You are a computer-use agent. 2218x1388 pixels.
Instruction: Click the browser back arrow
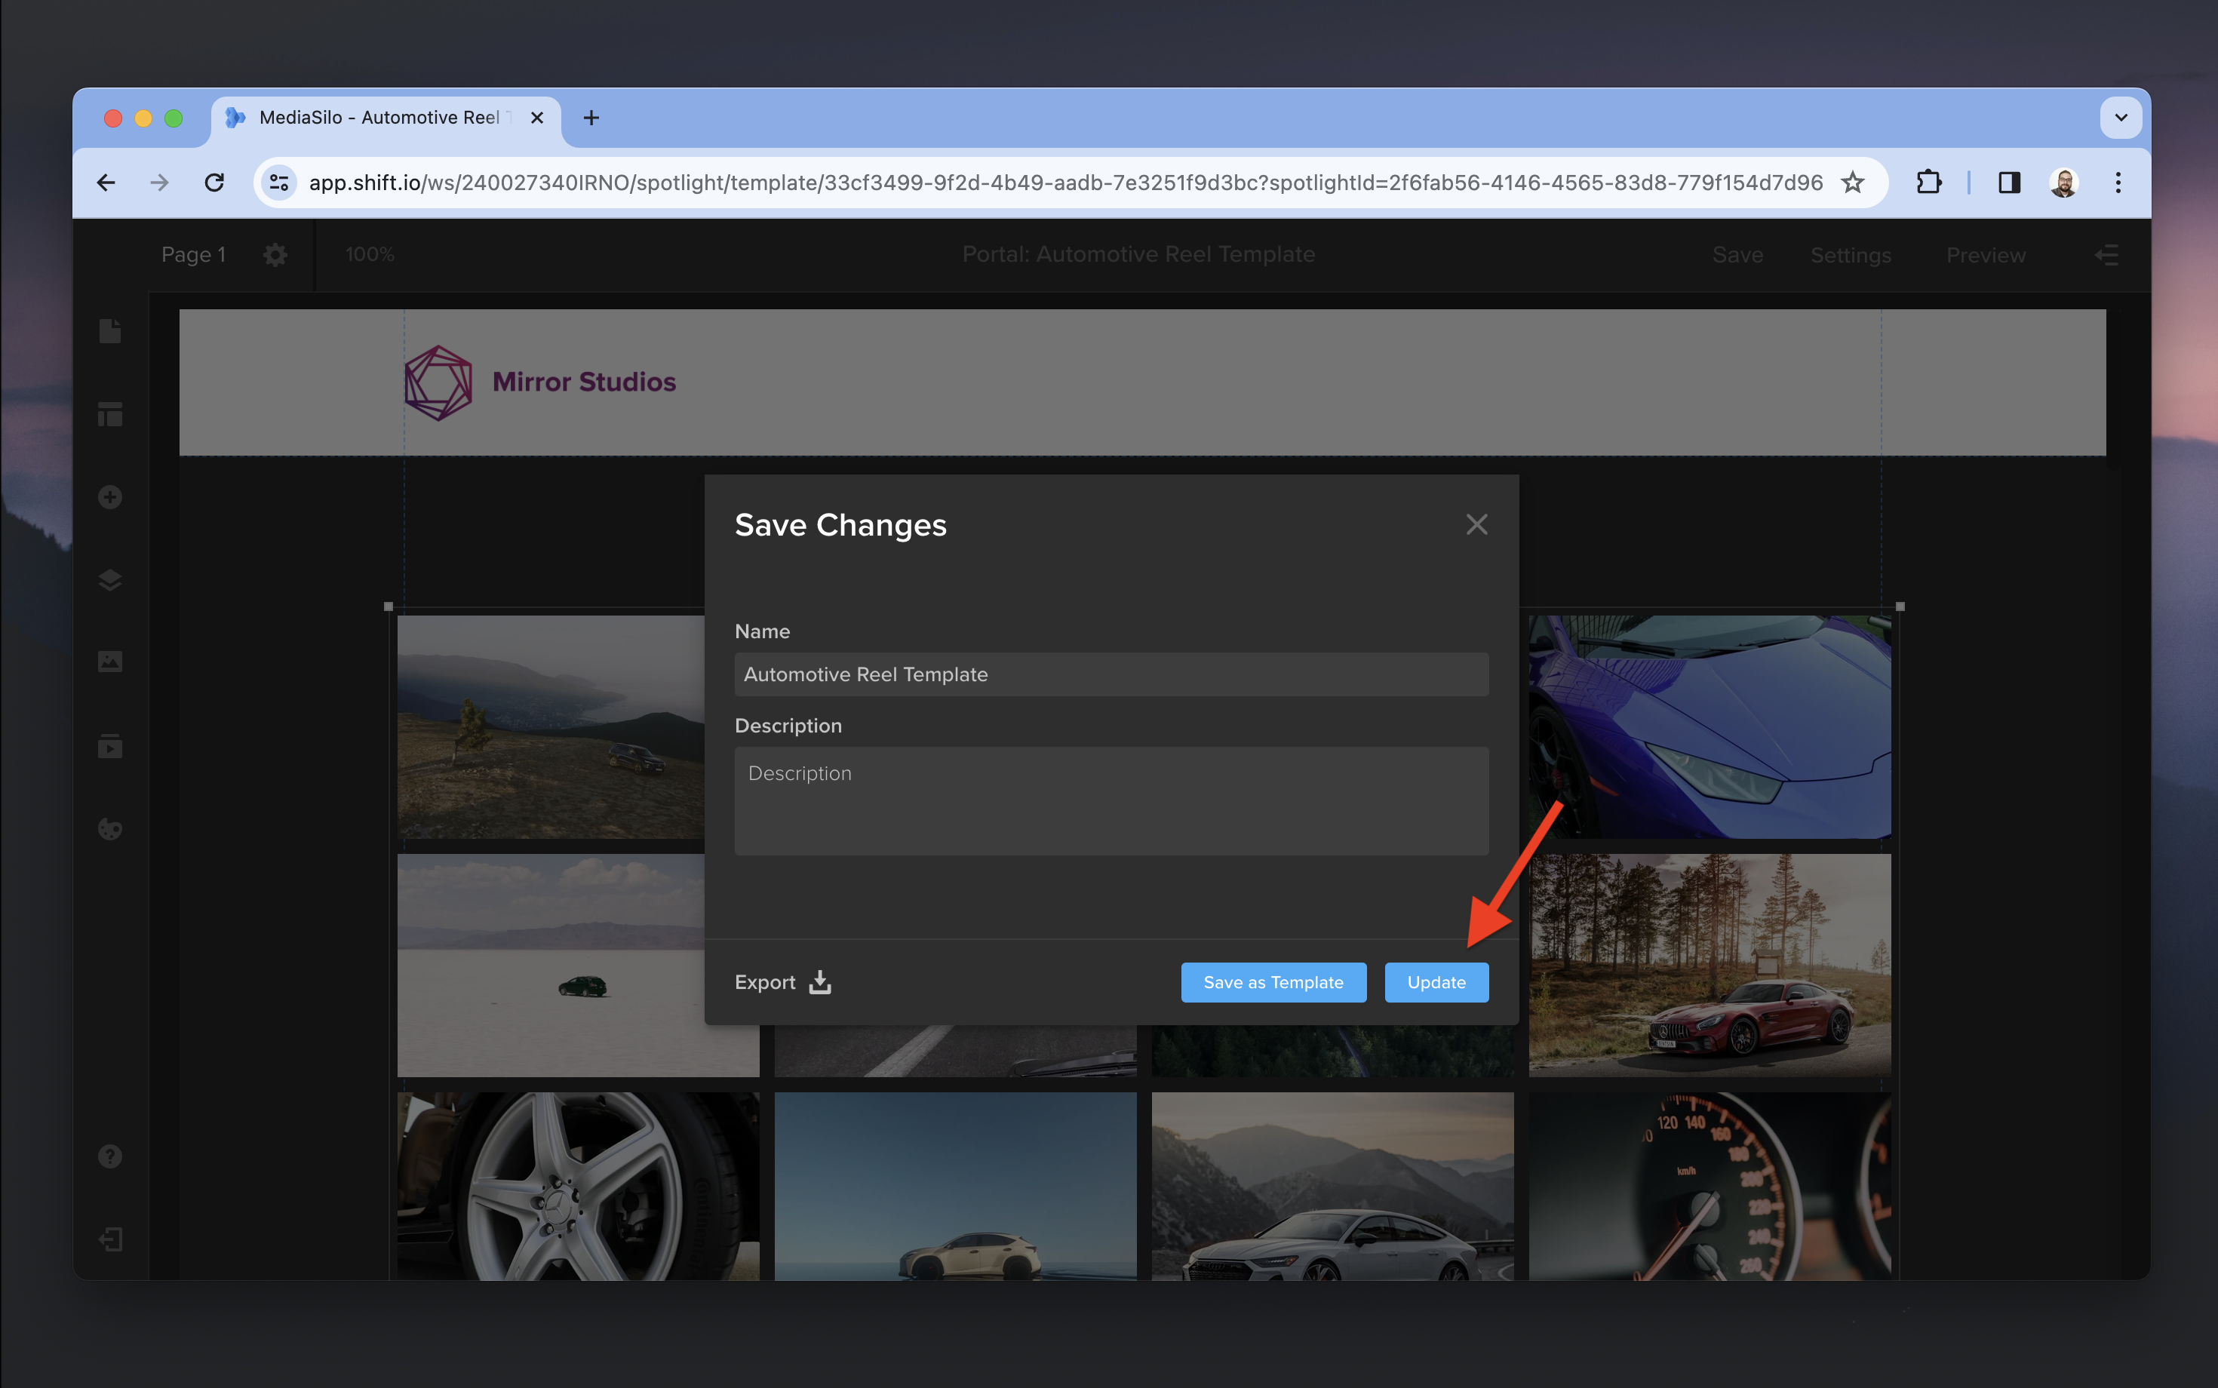[106, 183]
